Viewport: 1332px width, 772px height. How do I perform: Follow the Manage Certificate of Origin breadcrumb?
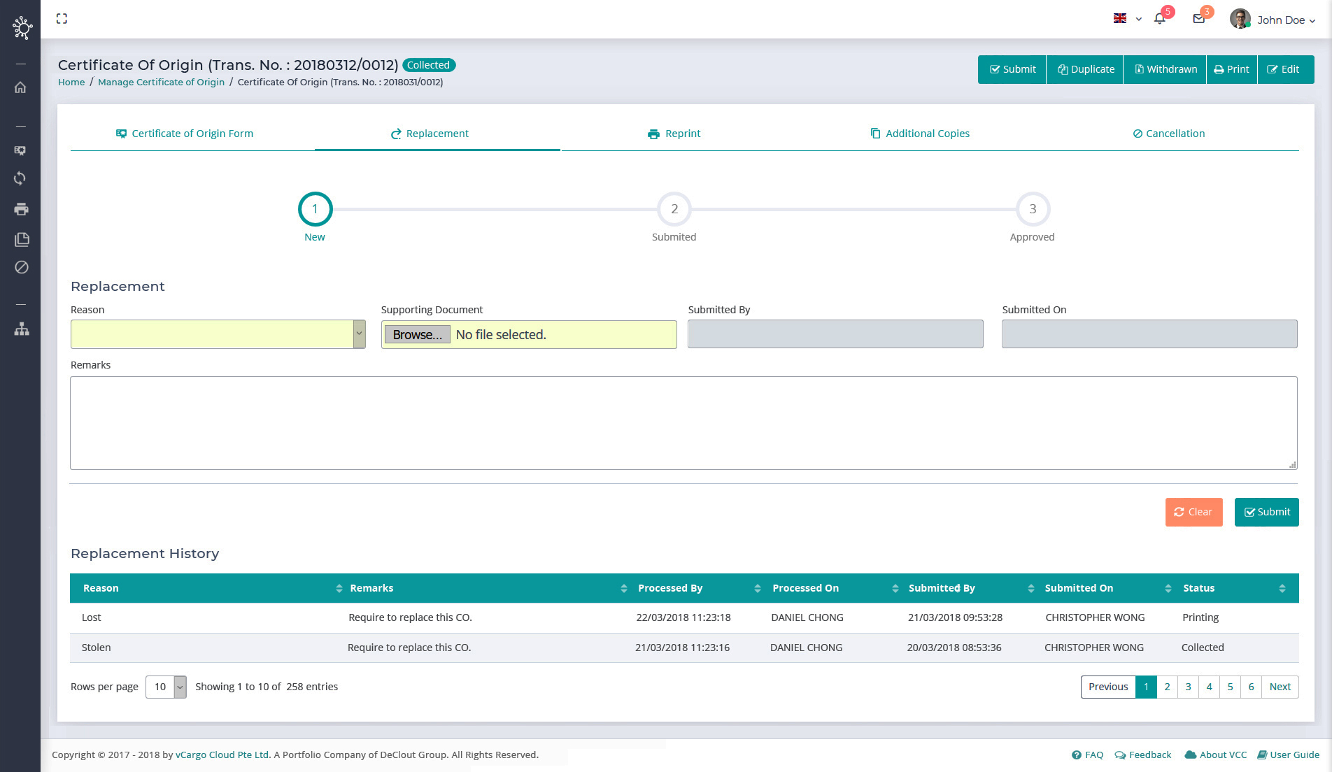tap(161, 82)
